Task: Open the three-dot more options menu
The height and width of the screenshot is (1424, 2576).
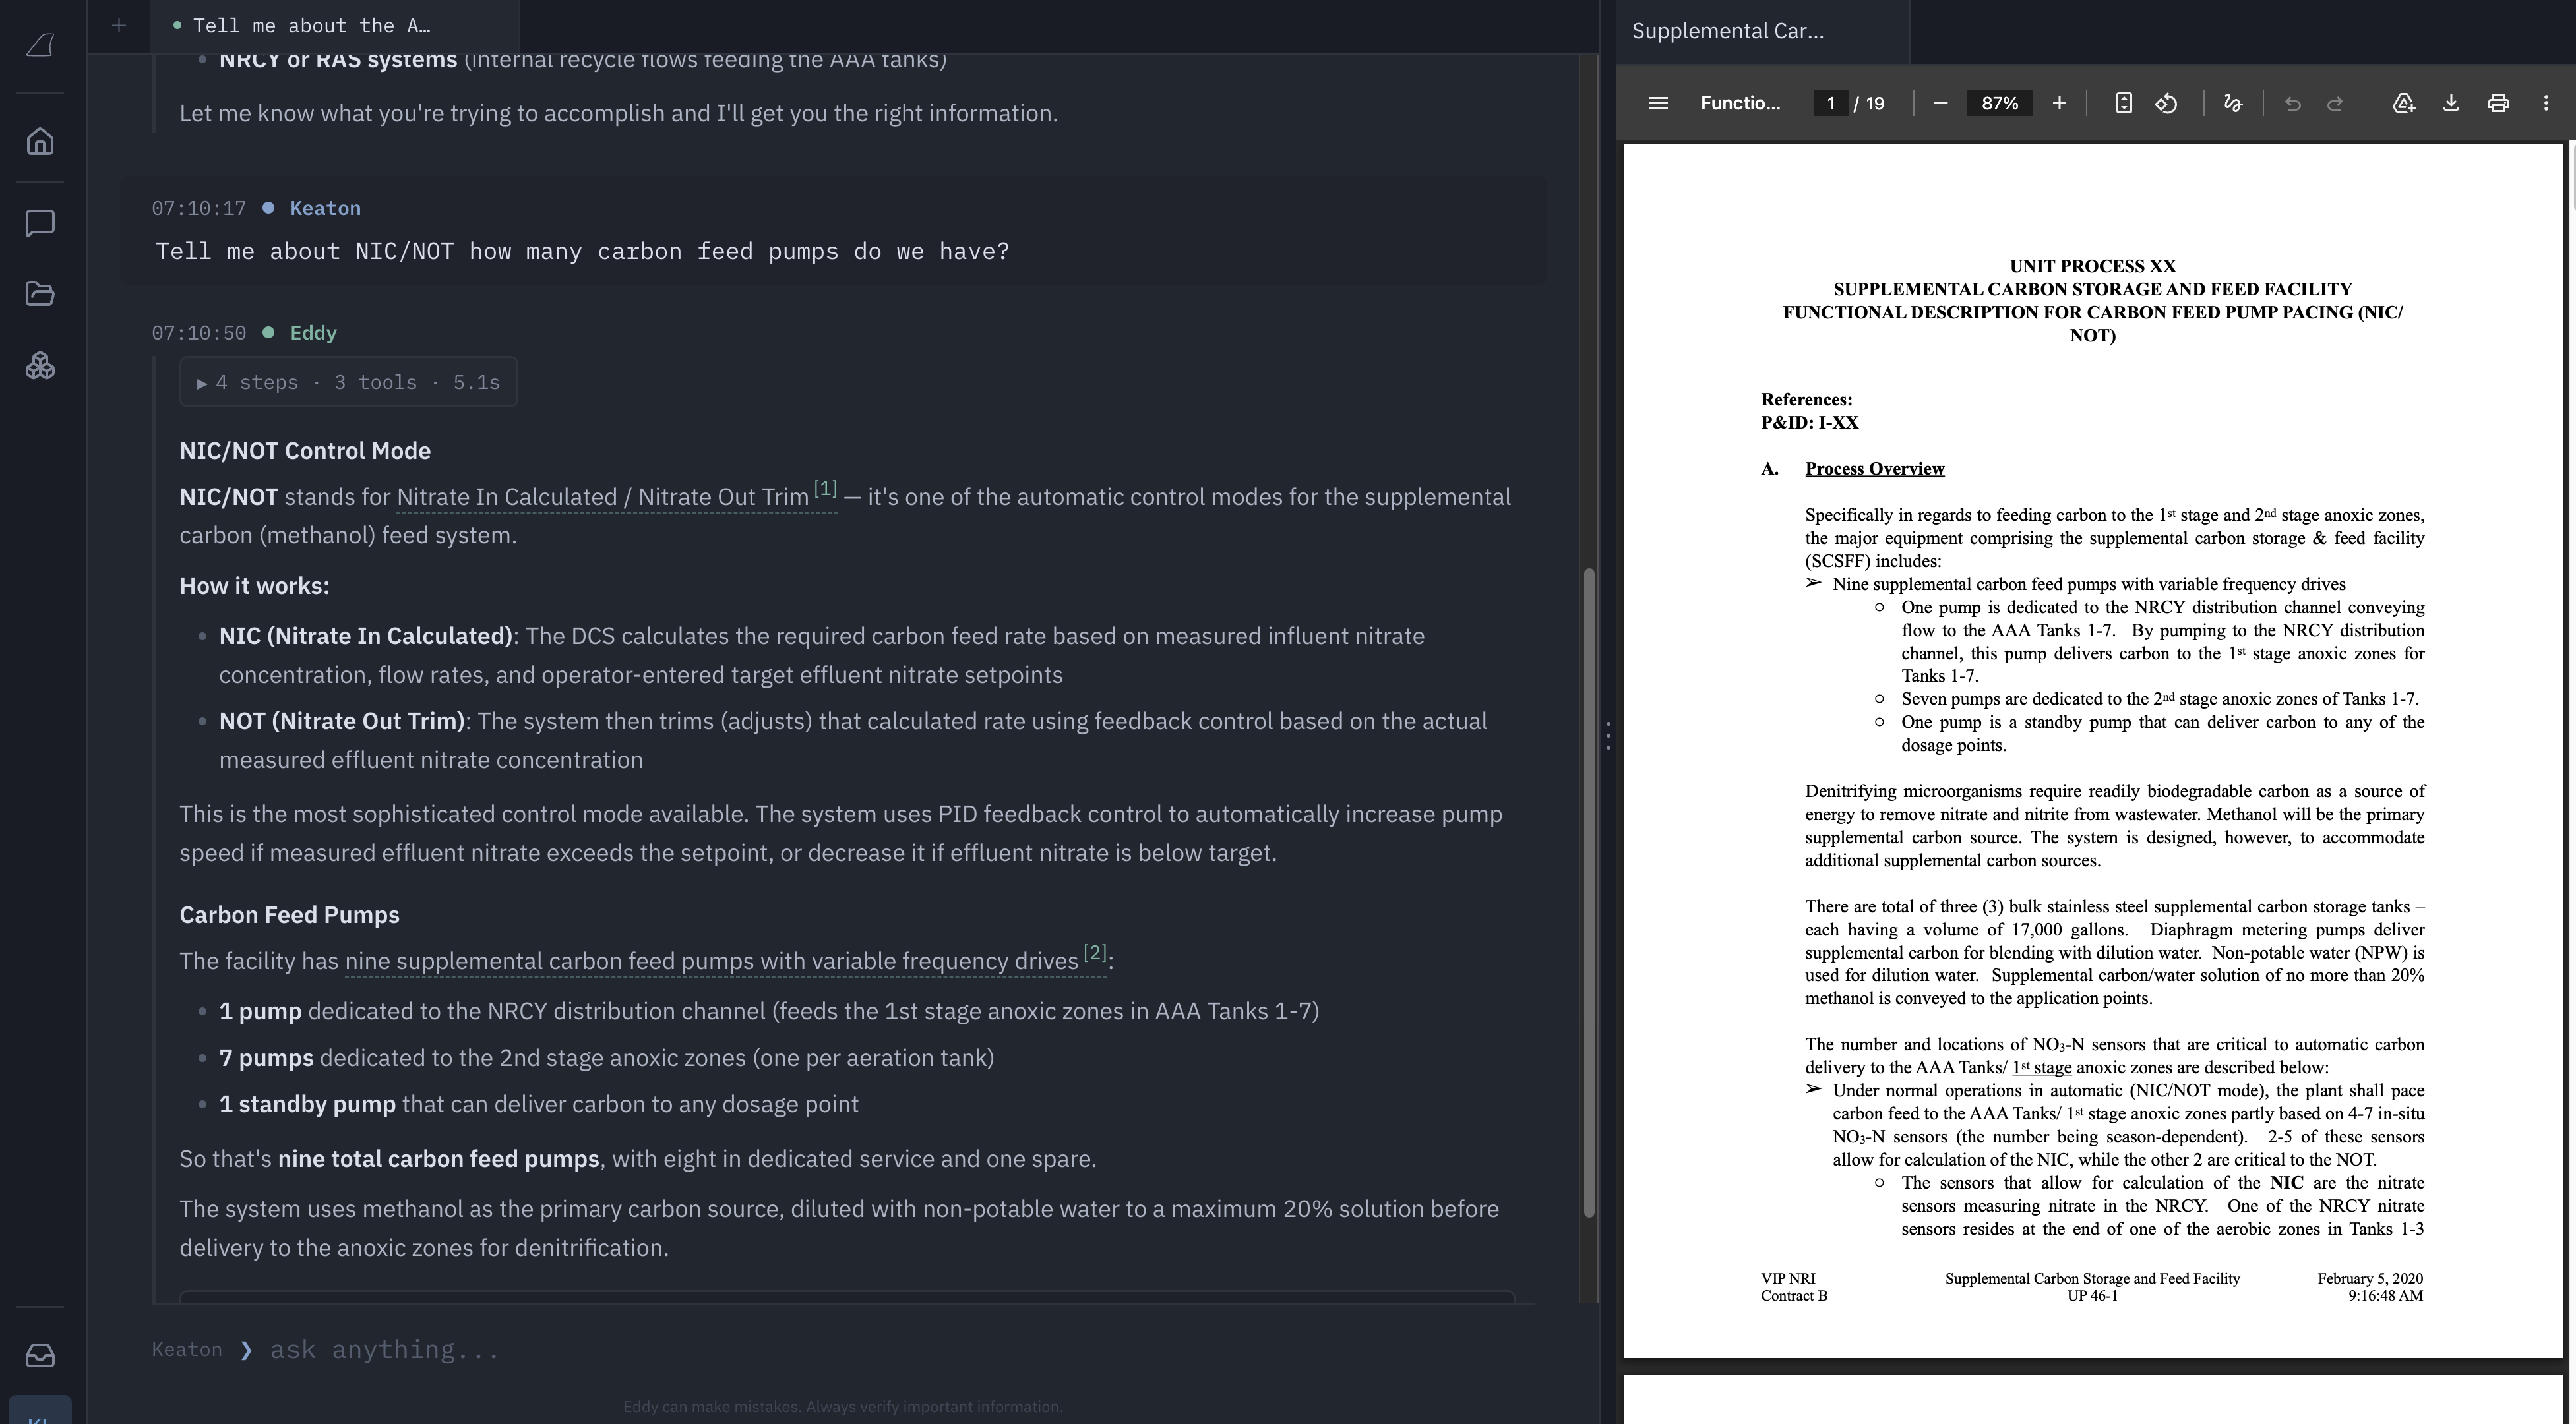Action: pyautogui.click(x=2547, y=103)
